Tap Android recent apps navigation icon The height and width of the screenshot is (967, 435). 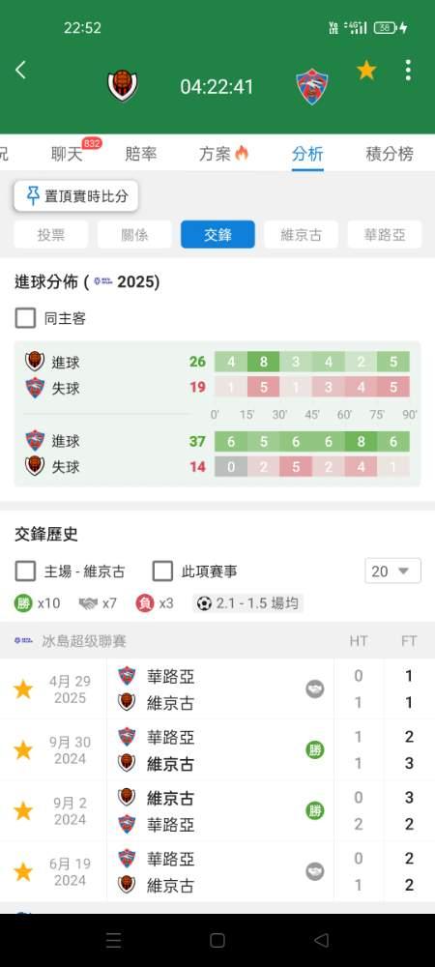(x=113, y=940)
